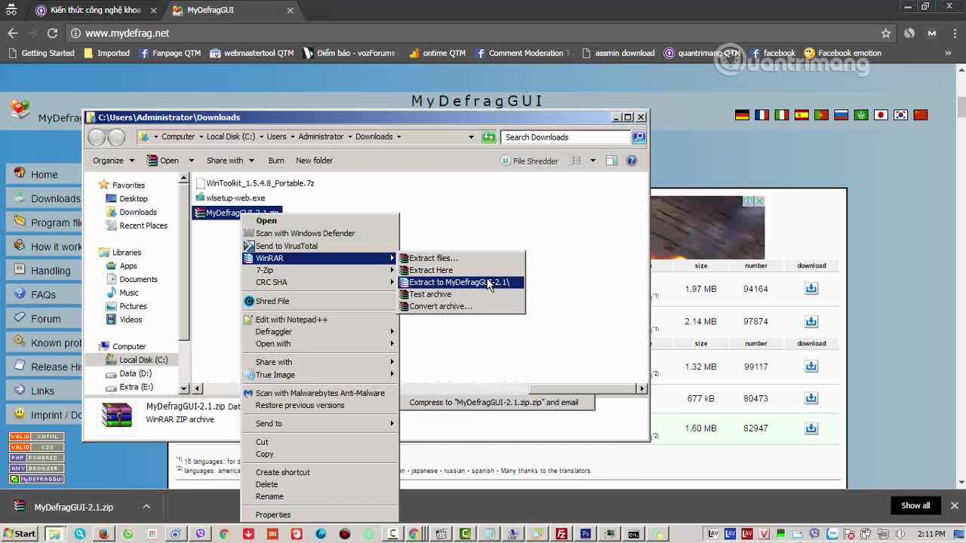The image size is (966, 543).
Task: Click the New folder button
Action: click(x=314, y=161)
